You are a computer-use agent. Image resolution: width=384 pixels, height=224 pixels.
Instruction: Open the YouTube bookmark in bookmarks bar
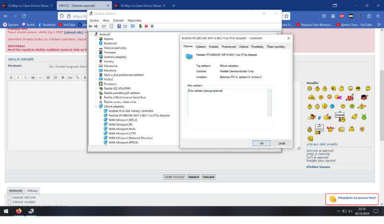(67, 25)
